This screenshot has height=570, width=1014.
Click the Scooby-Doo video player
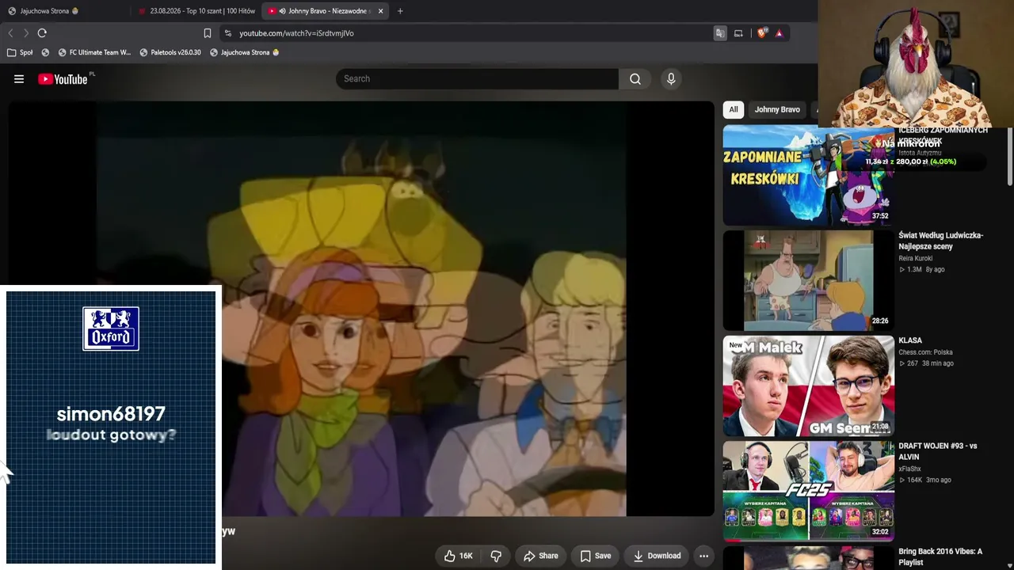click(x=361, y=309)
